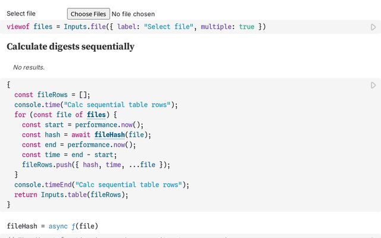Click the "No results." table placeholder
Screen dimensions: 381x238
click(29, 67)
